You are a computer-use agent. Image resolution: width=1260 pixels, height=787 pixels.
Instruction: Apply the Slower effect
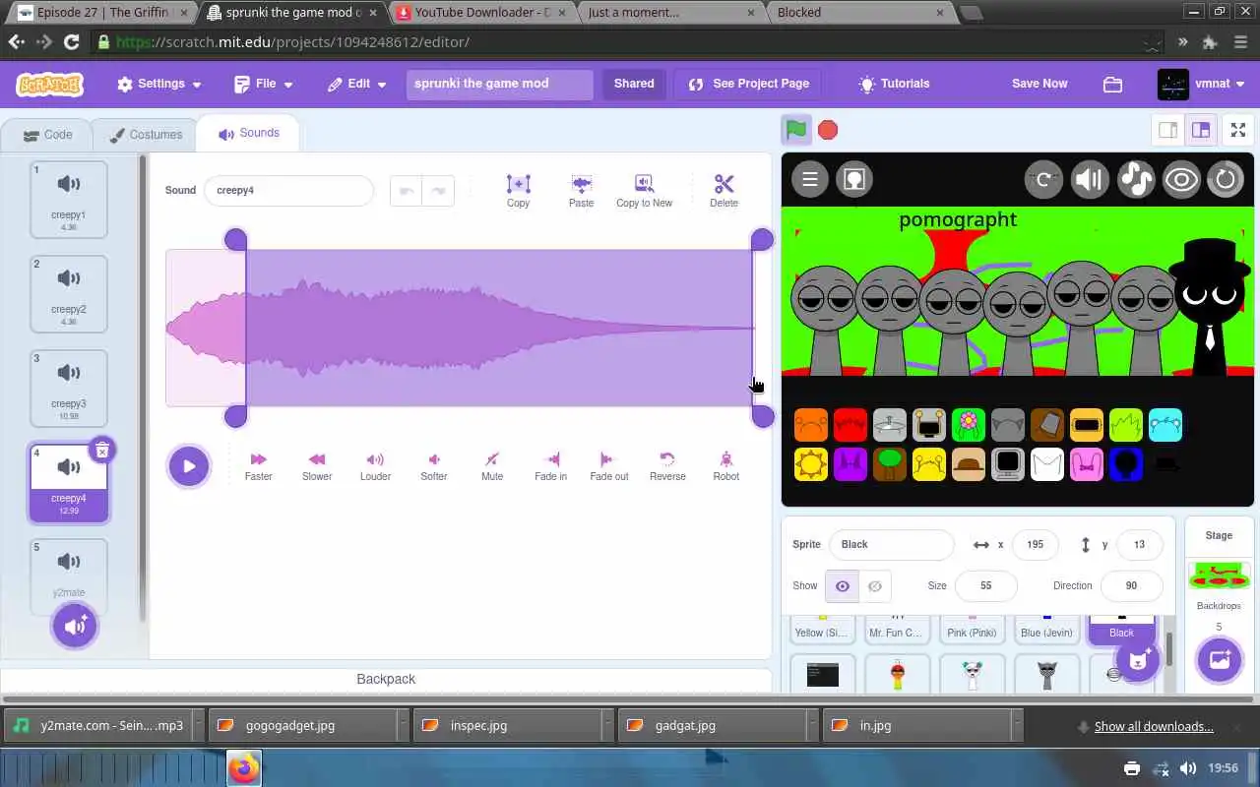tap(317, 466)
